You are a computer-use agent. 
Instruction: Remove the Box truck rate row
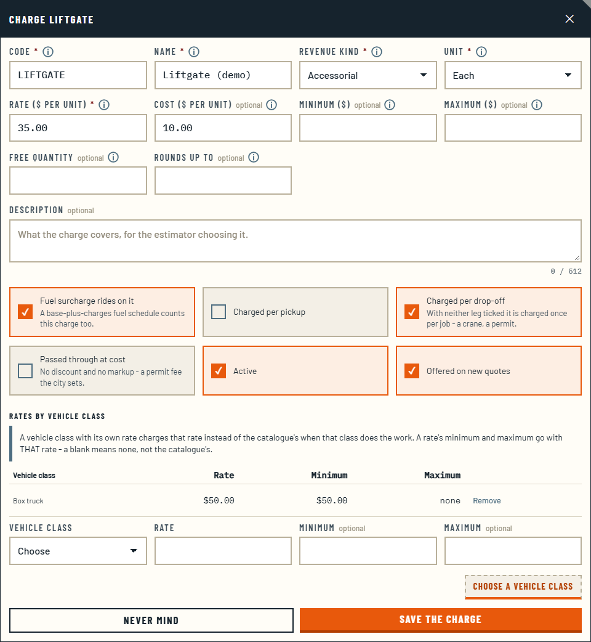pos(487,501)
